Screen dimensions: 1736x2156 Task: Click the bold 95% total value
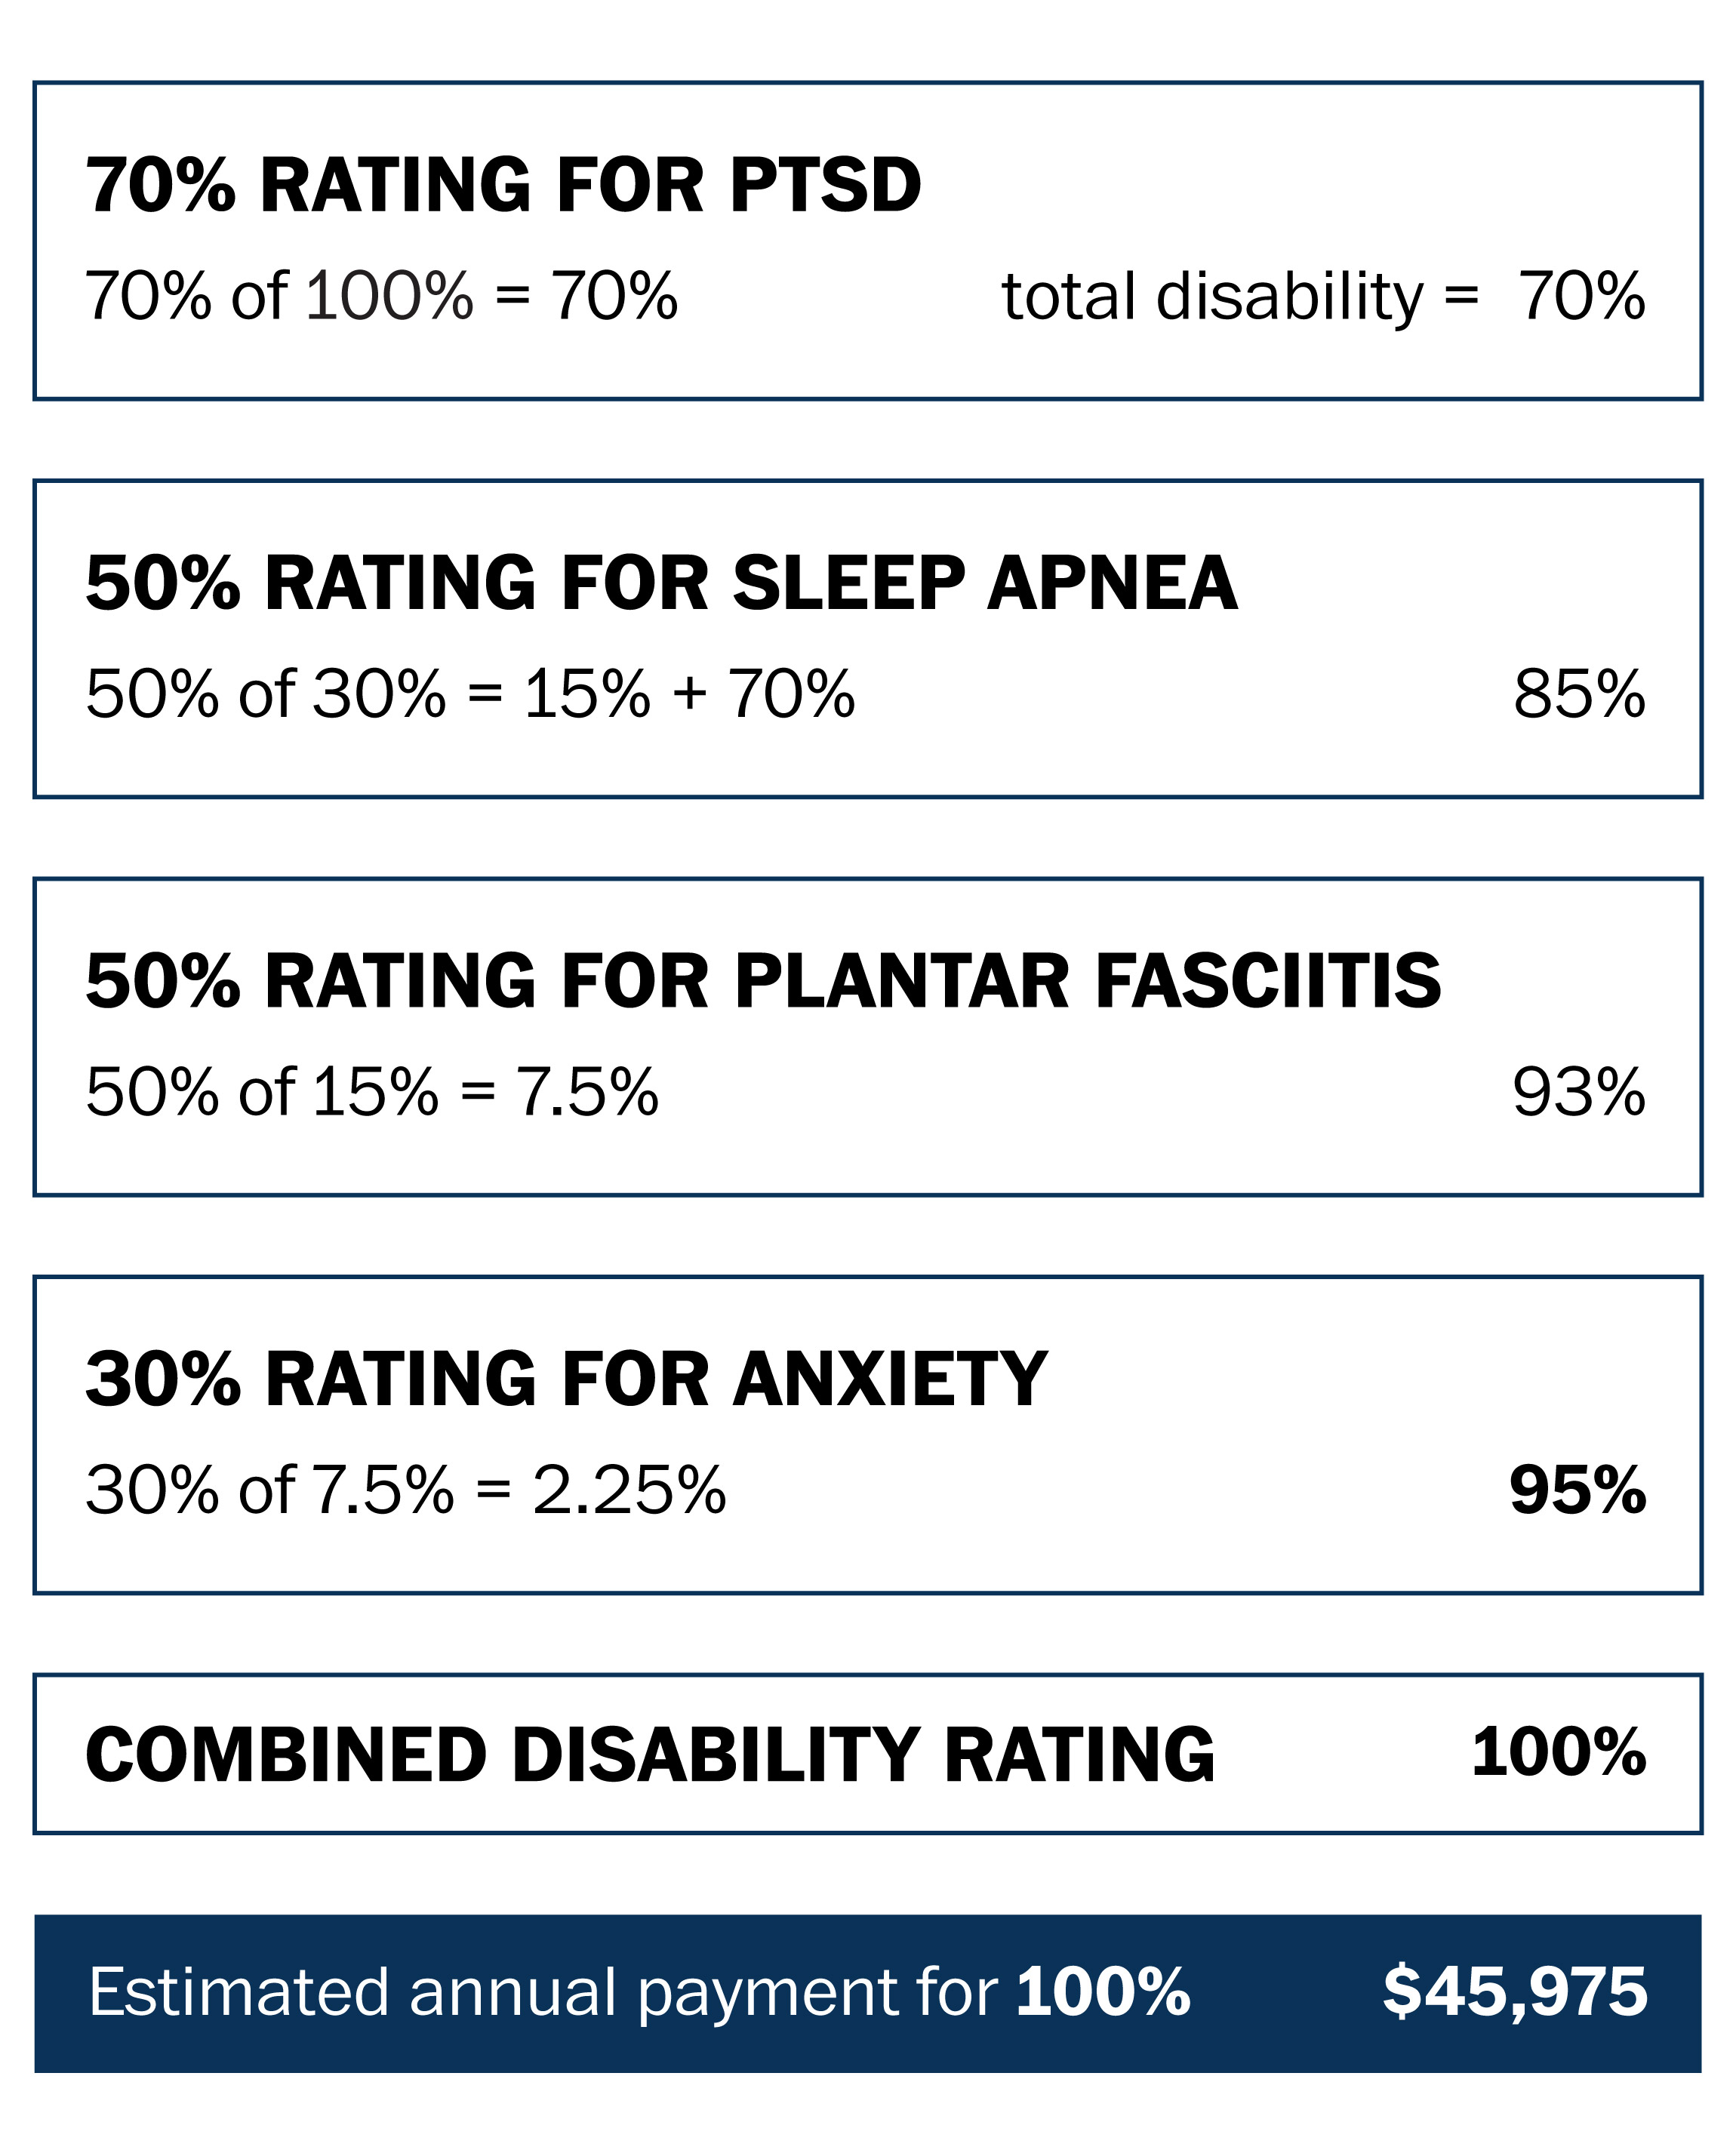coord(1578,1490)
